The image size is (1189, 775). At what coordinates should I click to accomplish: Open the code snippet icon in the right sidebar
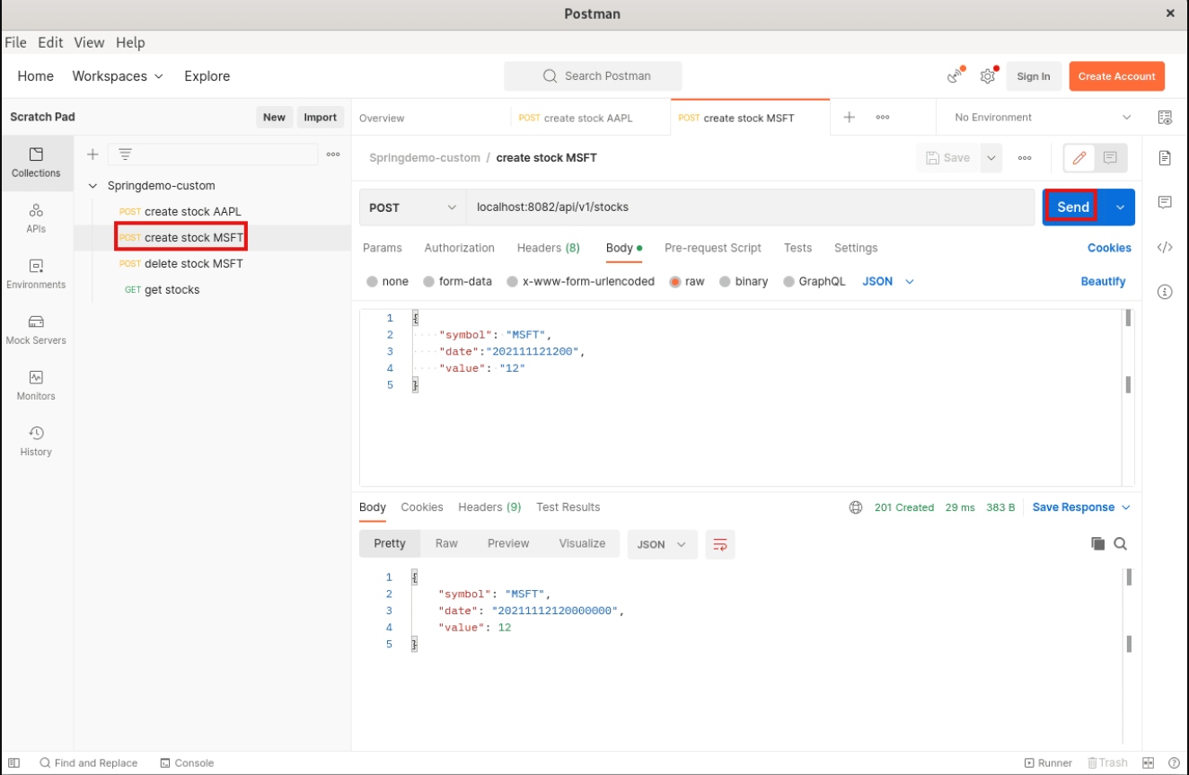coord(1165,248)
